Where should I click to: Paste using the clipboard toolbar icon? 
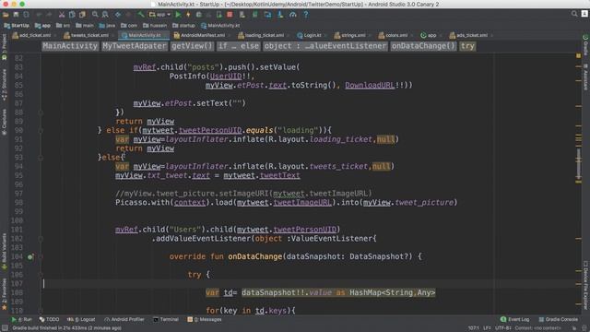[82, 15]
